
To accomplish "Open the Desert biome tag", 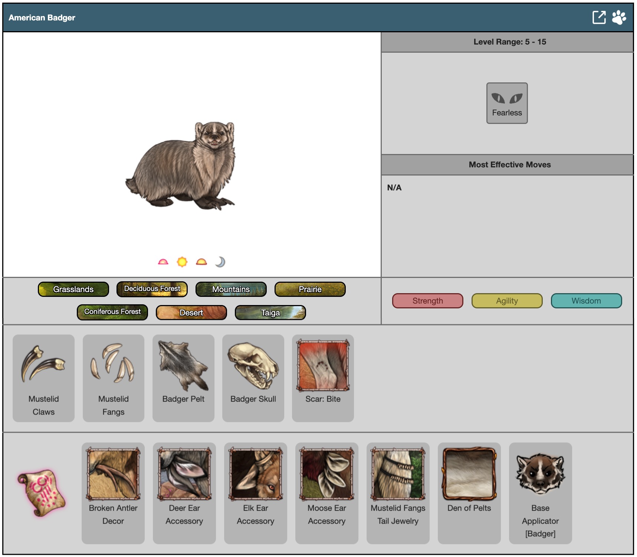I will tap(191, 312).
